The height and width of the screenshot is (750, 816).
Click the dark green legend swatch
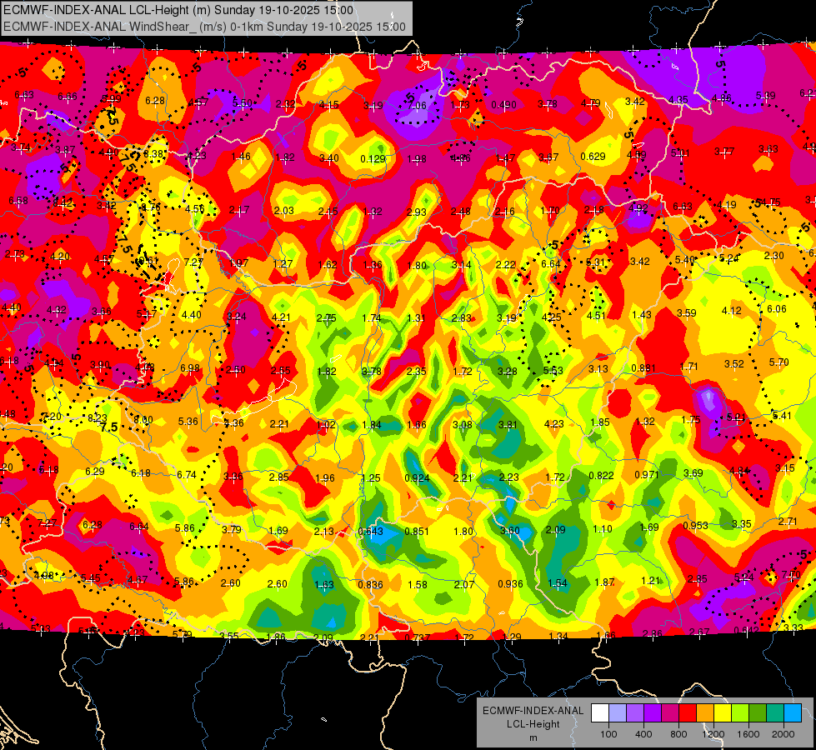(x=758, y=713)
